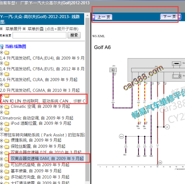Click the WI-XML label text
Screen dimensions: 185x184
pyautogui.click(x=99, y=36)
